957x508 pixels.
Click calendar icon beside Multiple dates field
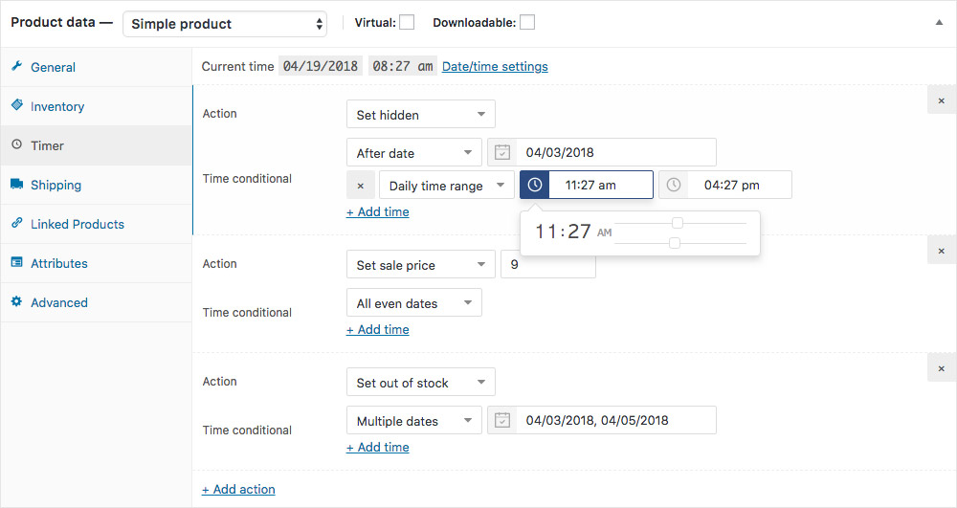click(502, 420)
